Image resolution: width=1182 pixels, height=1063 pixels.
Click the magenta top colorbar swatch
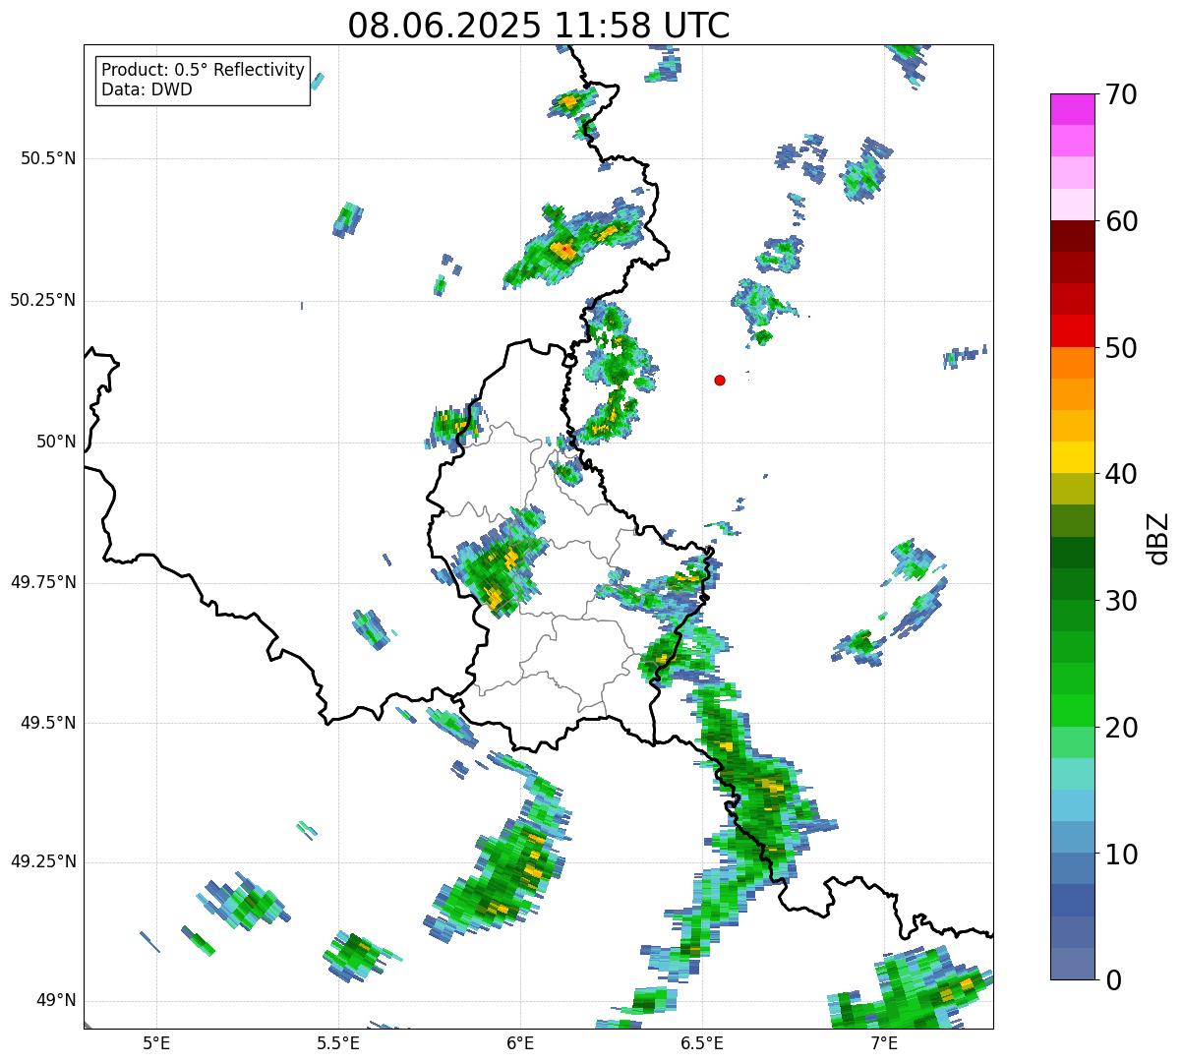[1072, 109]
